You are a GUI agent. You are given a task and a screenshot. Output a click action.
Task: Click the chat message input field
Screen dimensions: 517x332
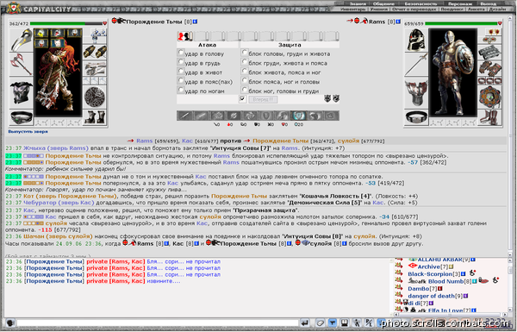158,323
